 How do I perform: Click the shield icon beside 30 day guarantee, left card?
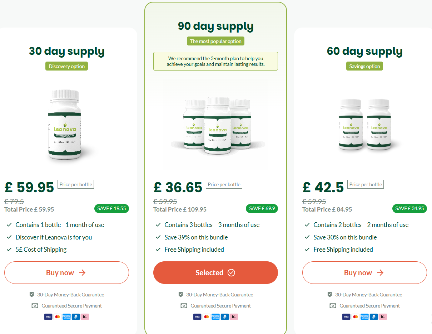point(32,295)
